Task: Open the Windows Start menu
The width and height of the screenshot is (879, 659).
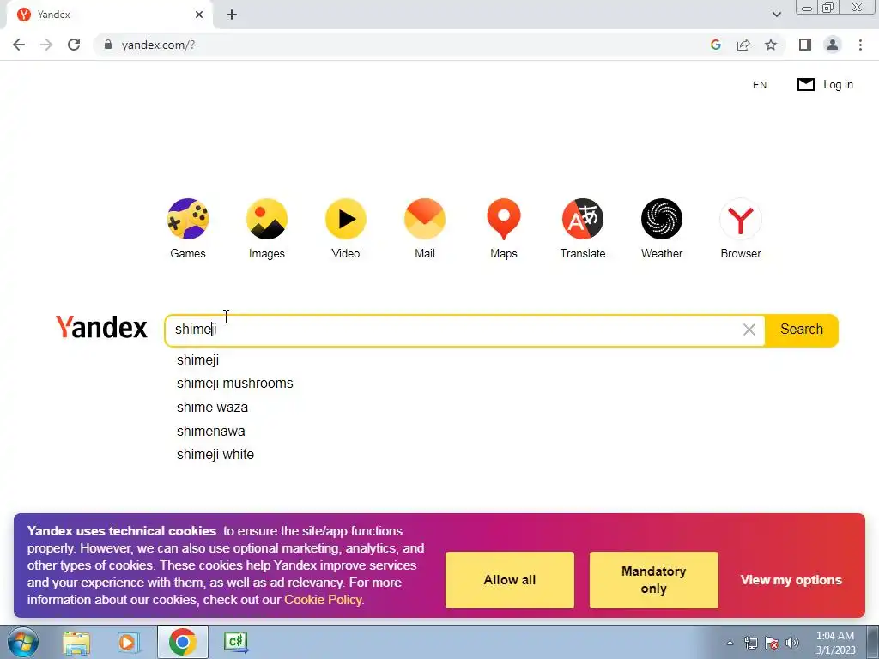Action: 22,642
